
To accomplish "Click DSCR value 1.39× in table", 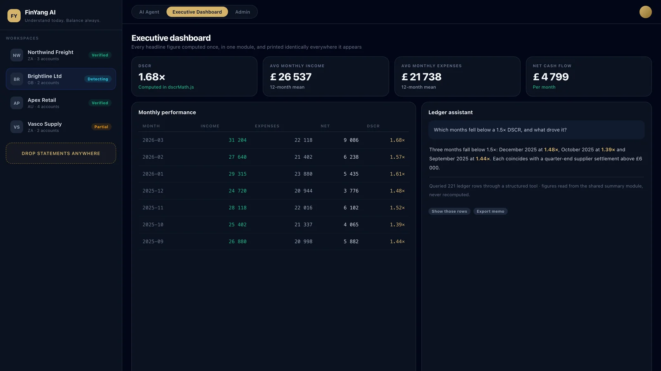I will coord(397,225).
